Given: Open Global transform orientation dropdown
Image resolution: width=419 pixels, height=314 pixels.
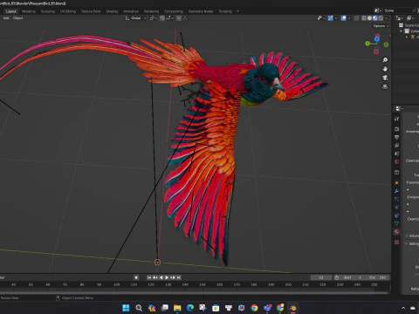Looking at the screenshot, I should 135,18.
